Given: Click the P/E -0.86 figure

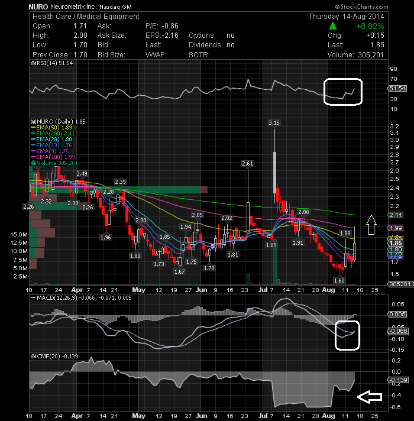Looking at the screenshot, I should pos(162,26).
